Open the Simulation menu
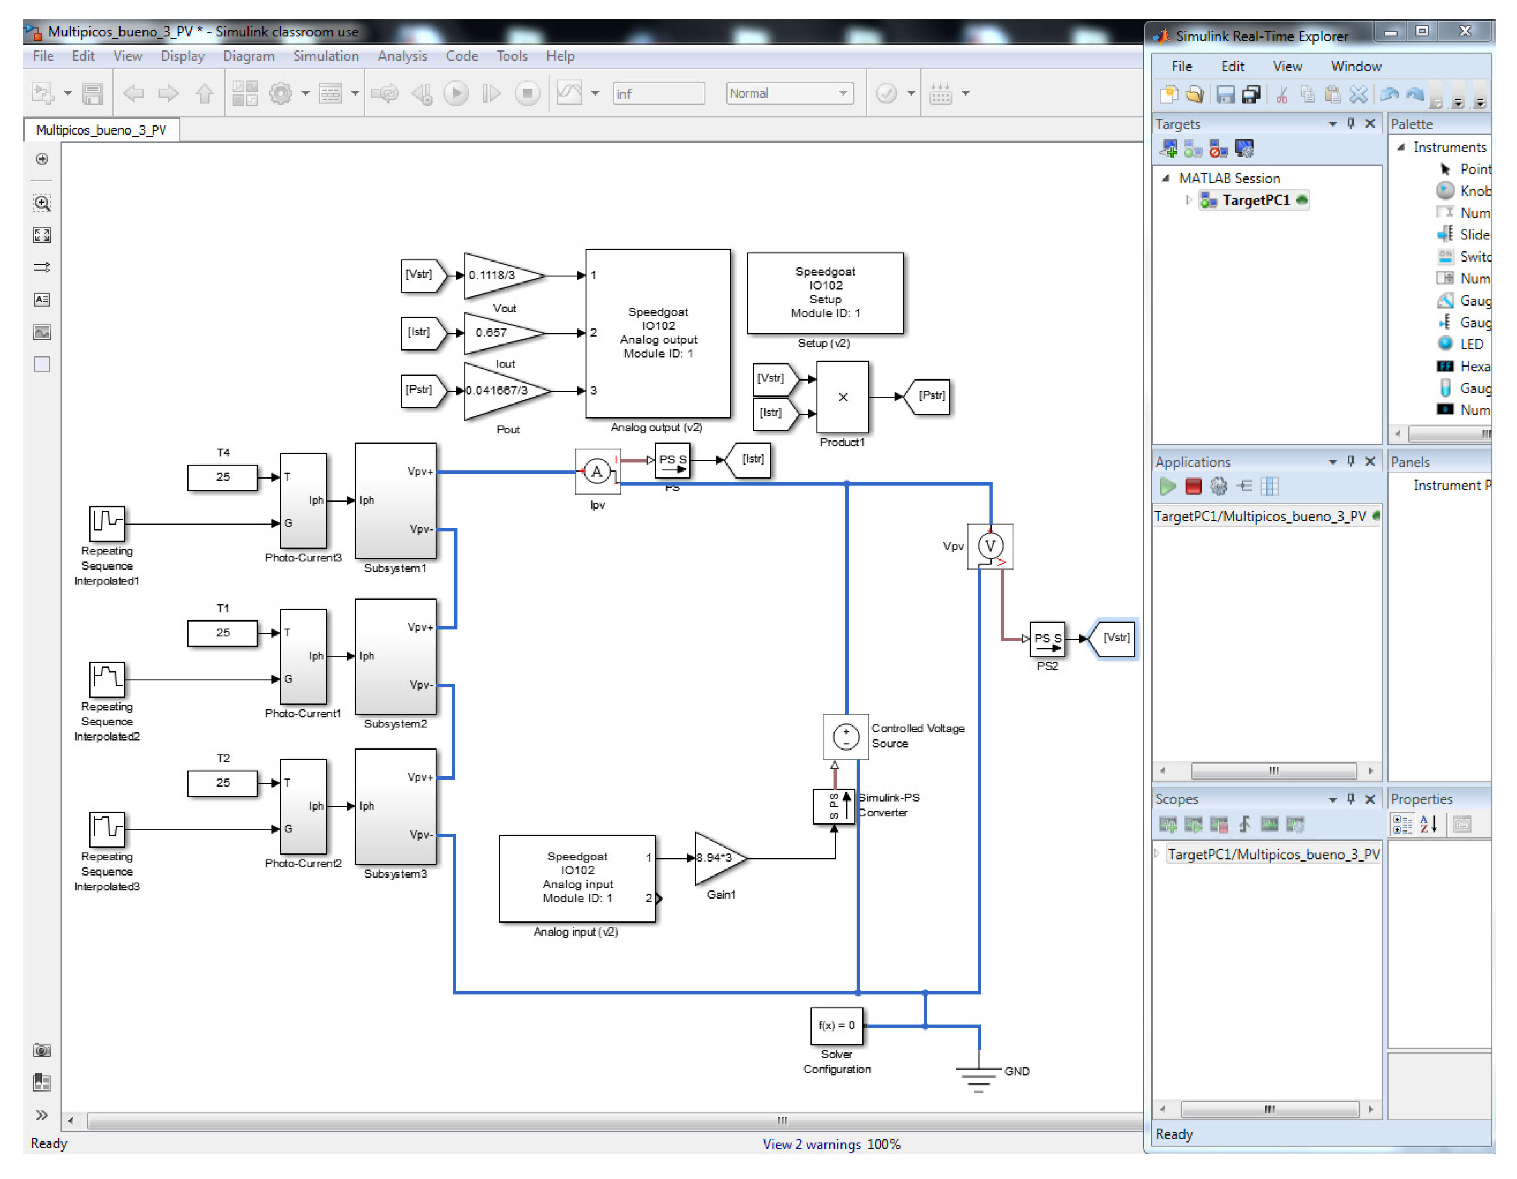 326,56
